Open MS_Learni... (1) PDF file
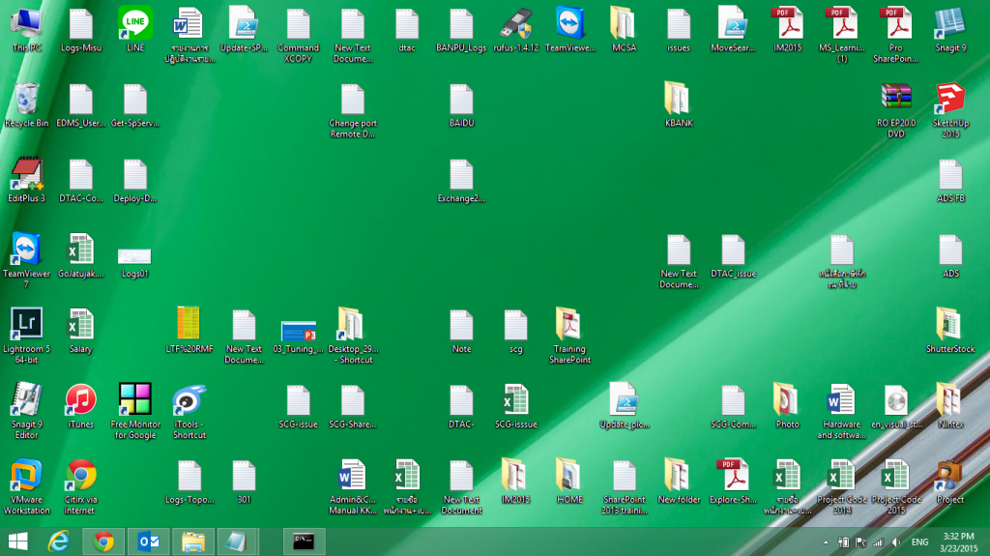The height and width of the screenshot is (556, 990). tap(842, 35)
